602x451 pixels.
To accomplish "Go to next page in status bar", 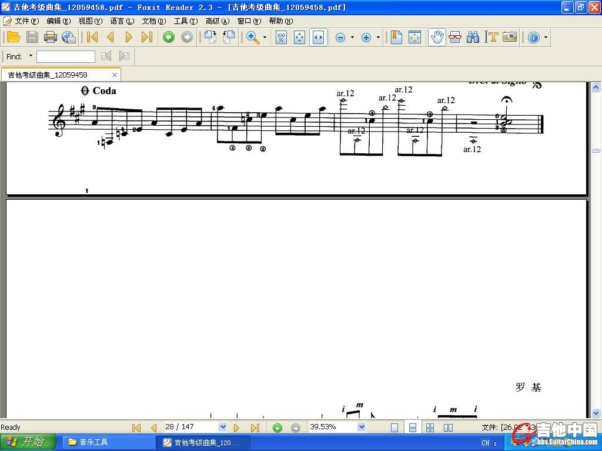I will click(x=236, y=428).
